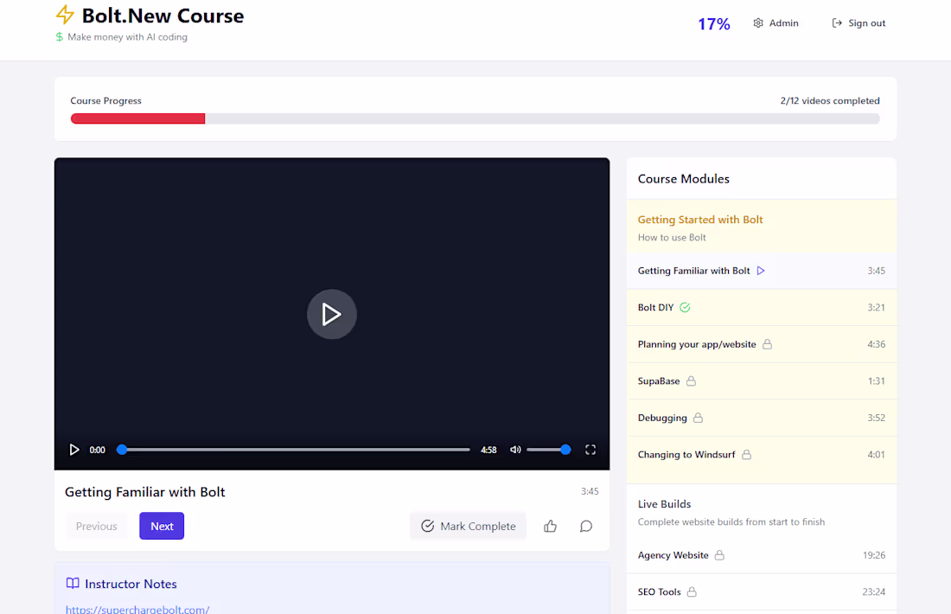Click the Instructor Notes book icon
The height and width of the screenshot is (614, 951).
click(73, 584)
